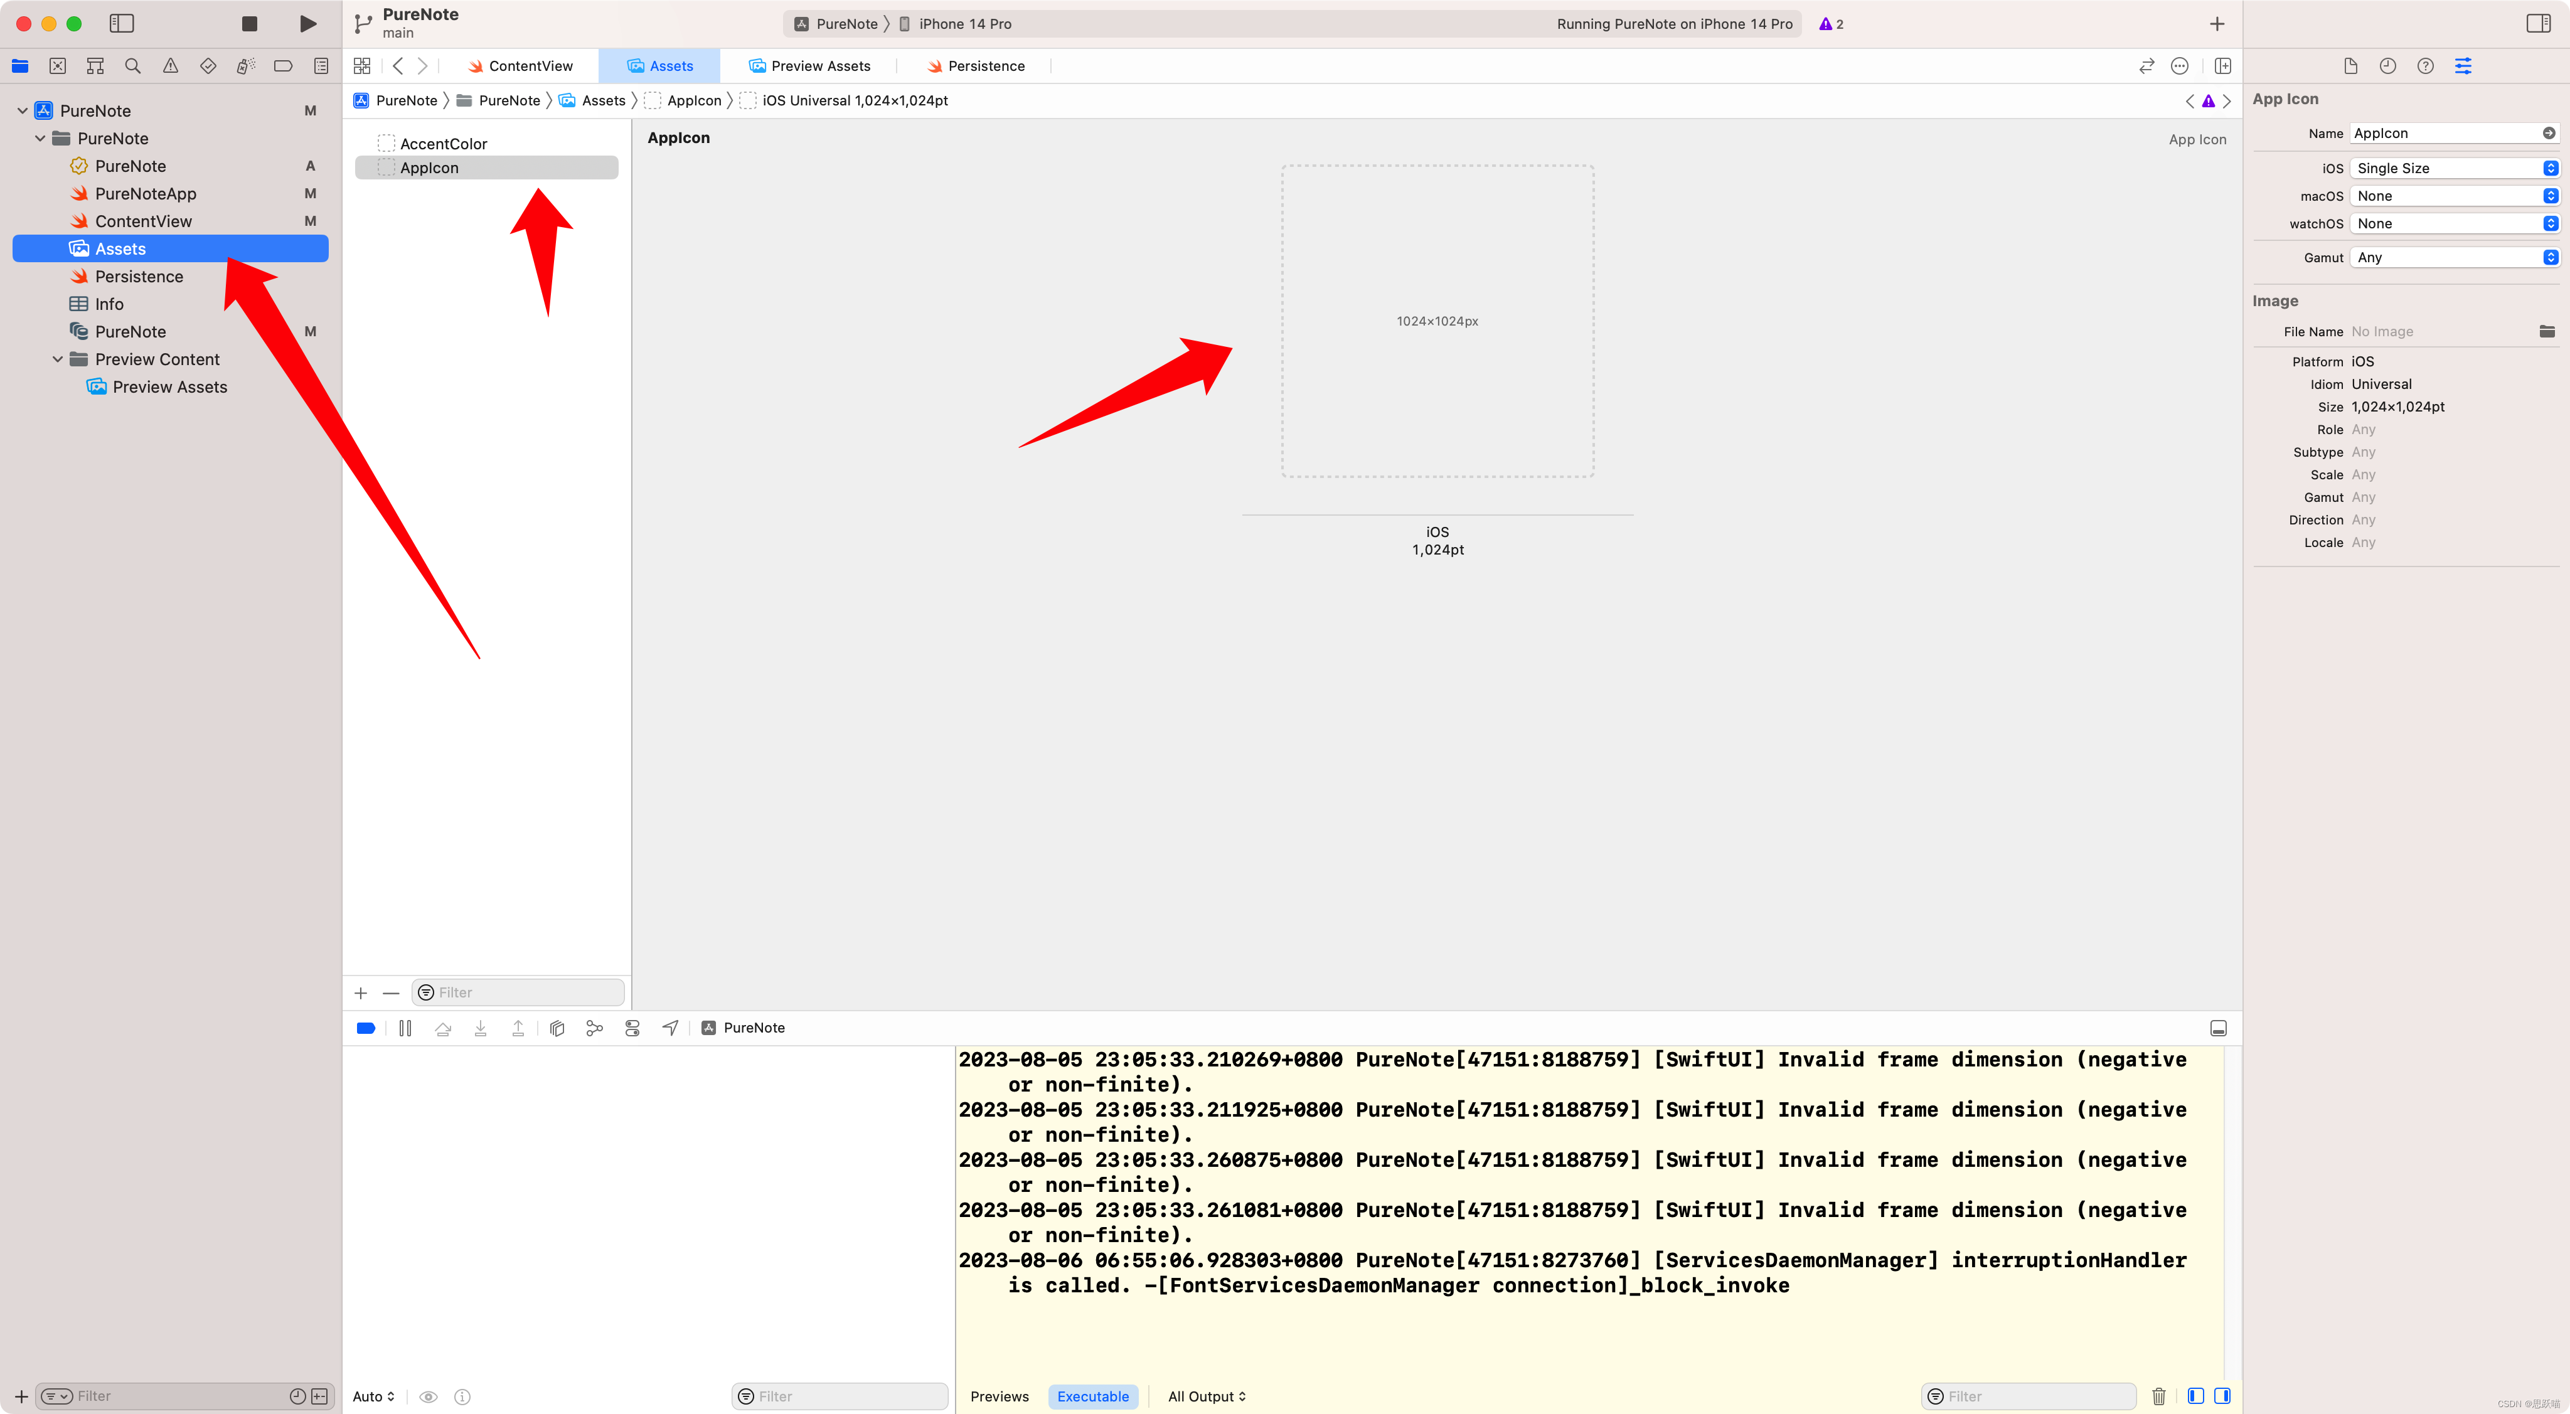Select Executable console output filter
2570x1414 pixels.
pos(1092,1396)
